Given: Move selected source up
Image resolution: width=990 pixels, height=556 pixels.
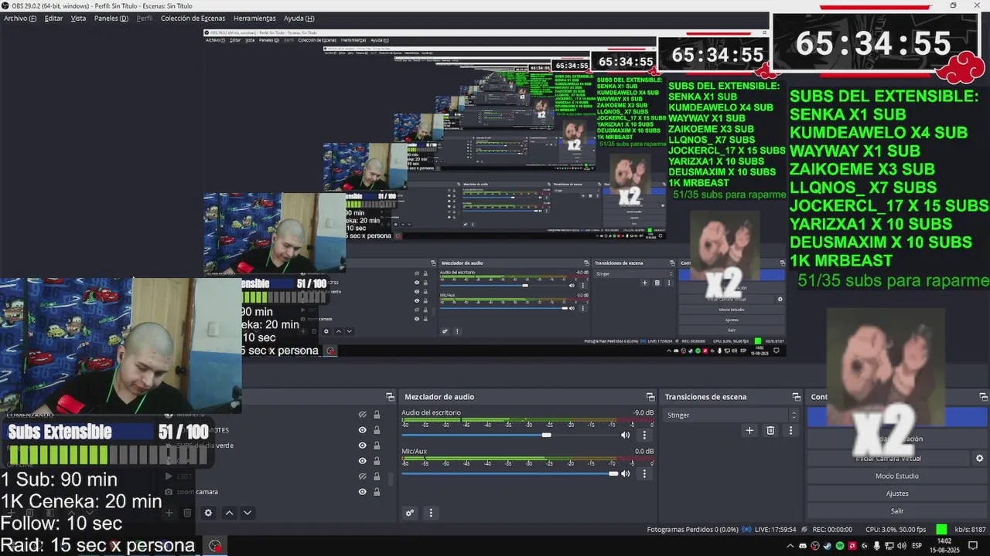Looking at the screenshot, I should (229, 513).
